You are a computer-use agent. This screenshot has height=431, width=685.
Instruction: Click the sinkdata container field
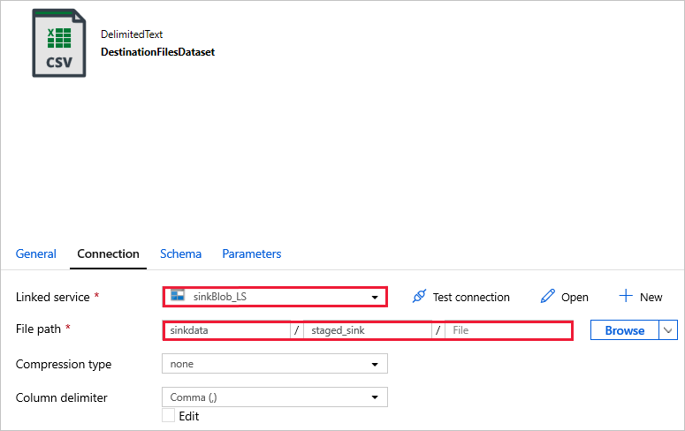tap(227, 330)
